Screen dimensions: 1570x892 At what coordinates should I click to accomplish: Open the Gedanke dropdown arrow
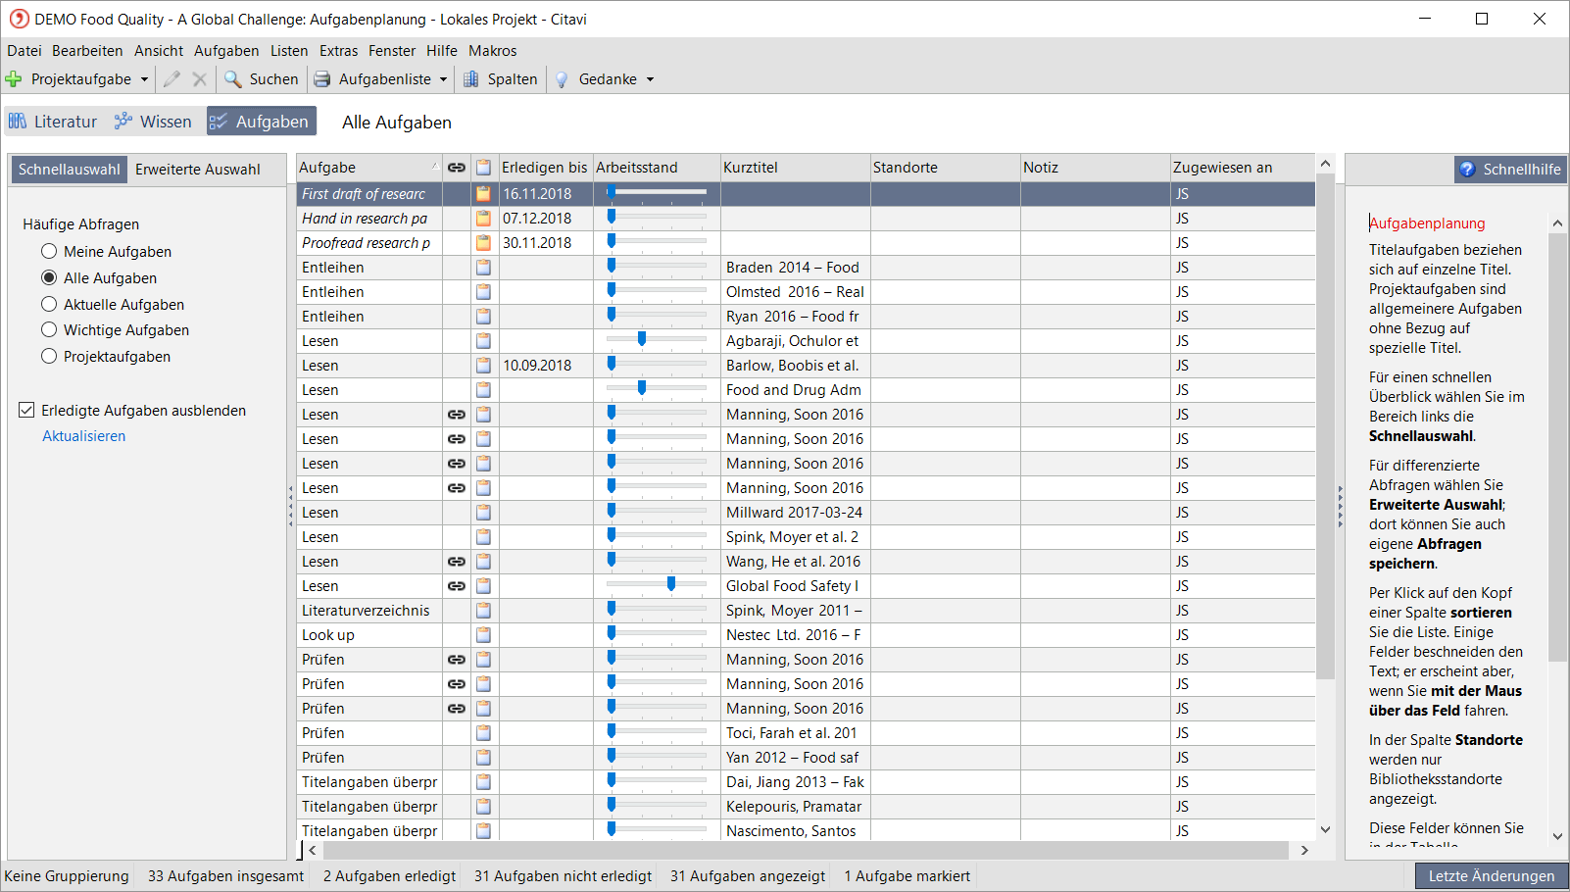[x=650, y=79]
